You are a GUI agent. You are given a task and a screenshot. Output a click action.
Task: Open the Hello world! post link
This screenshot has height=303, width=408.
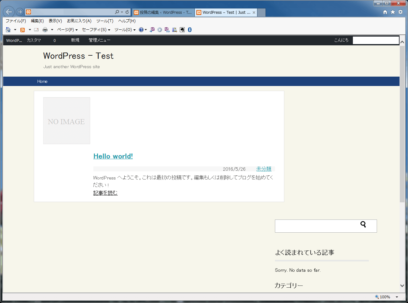pos(113,156)
